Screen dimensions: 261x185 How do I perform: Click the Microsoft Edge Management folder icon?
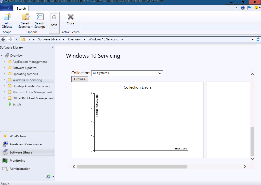(x=10, y=92)
